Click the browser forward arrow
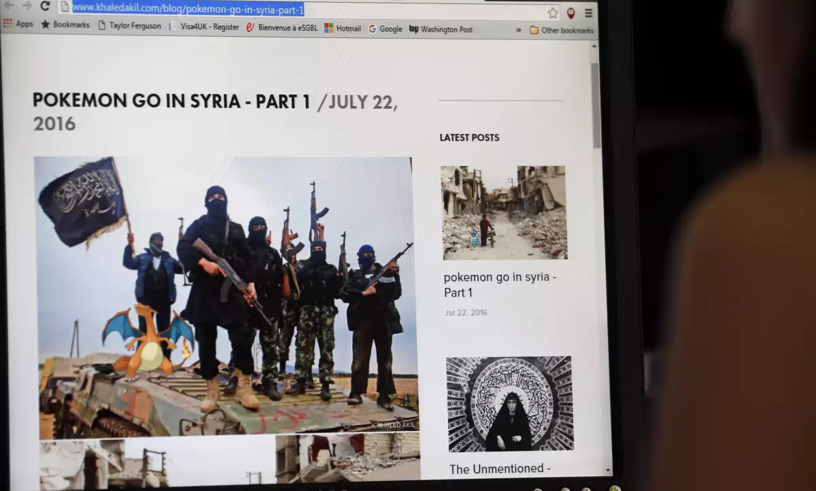The width and height of the screenshot is (816, 491). [x=27, y=5]
